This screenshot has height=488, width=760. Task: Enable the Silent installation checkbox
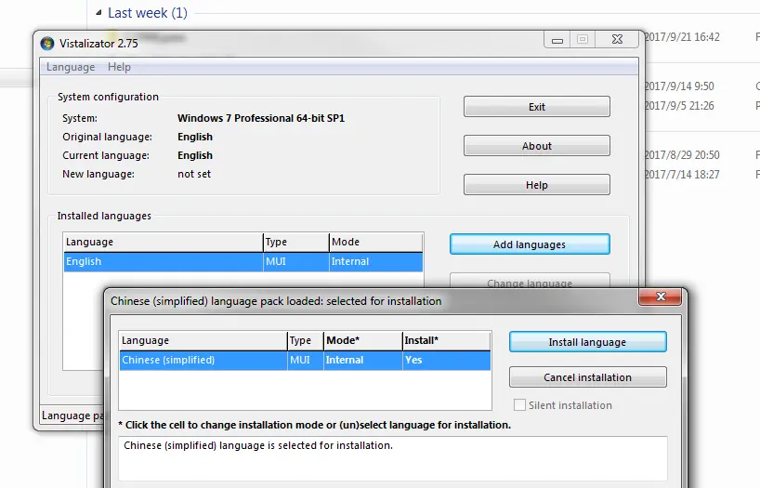(519, 405)
